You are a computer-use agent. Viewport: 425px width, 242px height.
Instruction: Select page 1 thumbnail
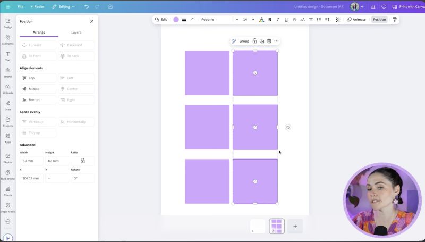pyautogui.click(x=258, y=226)
